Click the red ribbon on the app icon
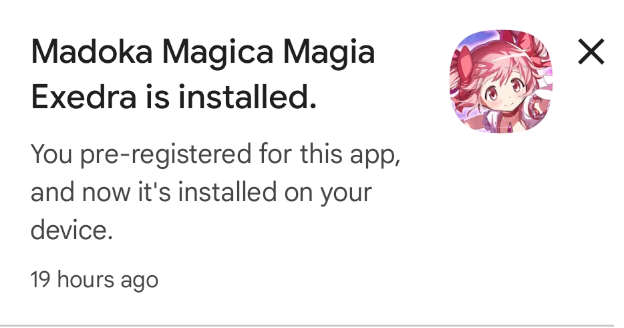The width and height of the screenshot is (624, 328). (466, 63)
